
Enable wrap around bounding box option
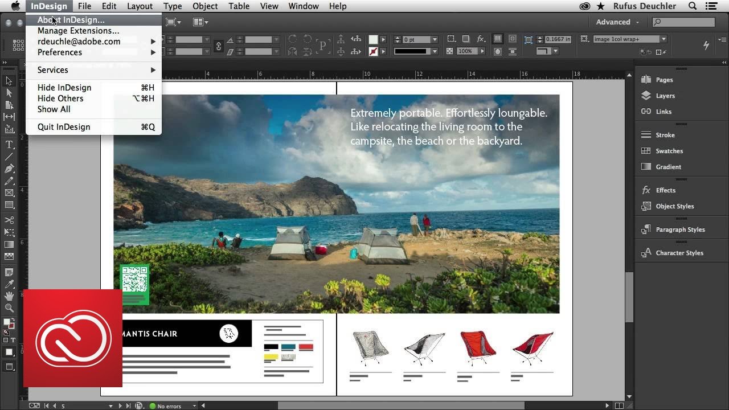coord(511,39)
